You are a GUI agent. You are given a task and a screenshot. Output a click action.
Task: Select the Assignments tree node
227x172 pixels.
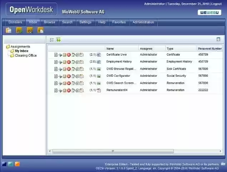pos(20,47)
